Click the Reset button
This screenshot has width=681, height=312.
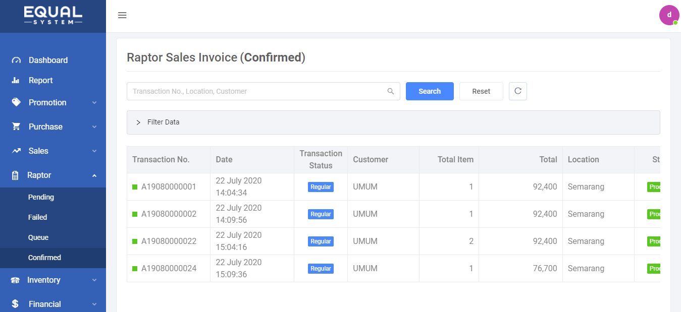[x=481, y=91]
